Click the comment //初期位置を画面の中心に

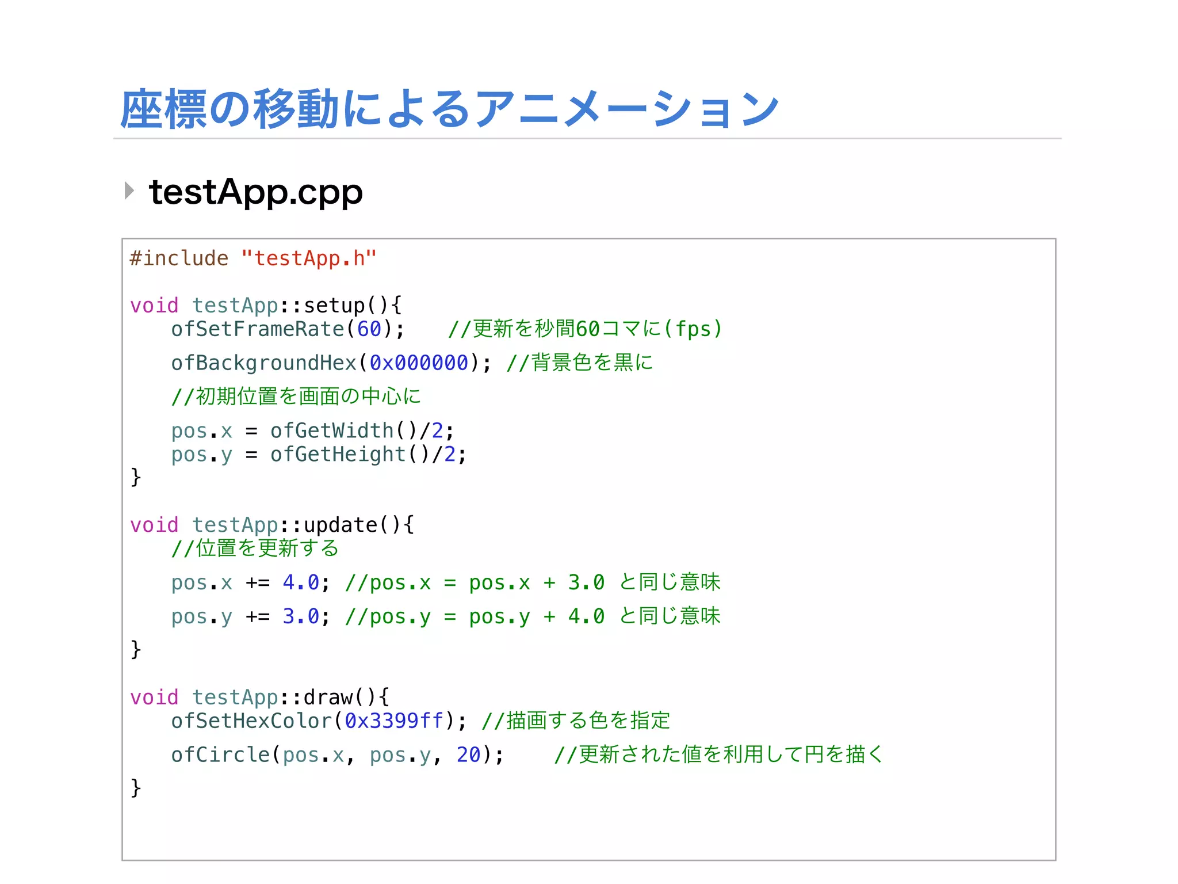click(x=296, y=397)
